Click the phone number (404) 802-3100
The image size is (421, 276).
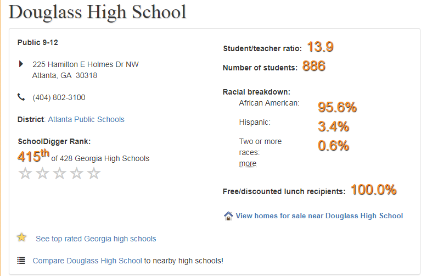tap(59, 97)
